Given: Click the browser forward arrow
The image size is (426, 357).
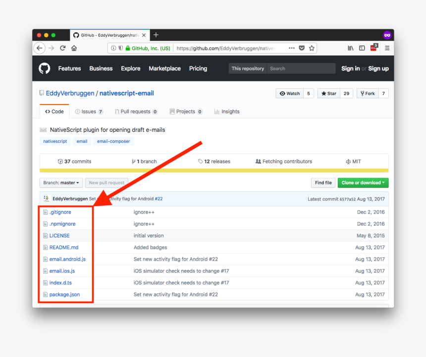Looking at the screenshot, I should [51, 48].
